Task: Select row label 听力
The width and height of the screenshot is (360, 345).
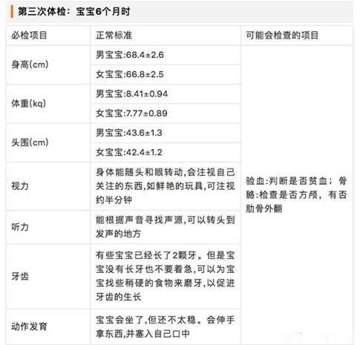Action: (20, 227)
